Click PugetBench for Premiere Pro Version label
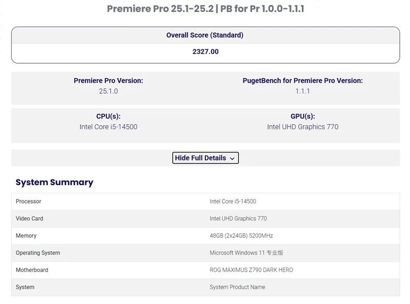The height and width of the screenshot is (304, 410). [x=302, y=80]
